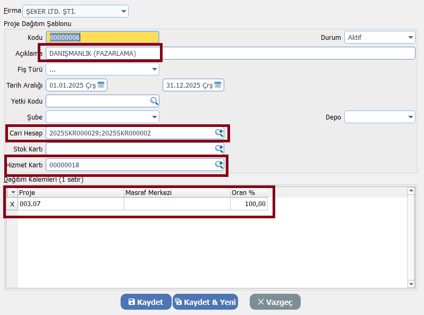Select the Kodu field with 00000006
424x315 pixels.
pos(102,38)
